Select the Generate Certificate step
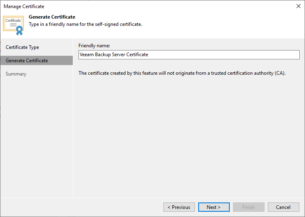 (36, 61)
